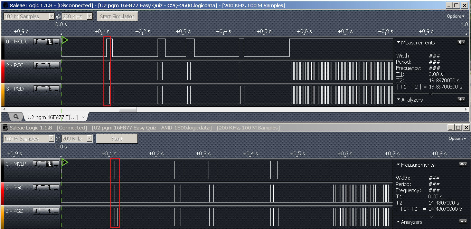Click Analyzers plus icon in C2Q-2600 window
The height and width of the screenshot is (229, 471).
tap(461, 100)
